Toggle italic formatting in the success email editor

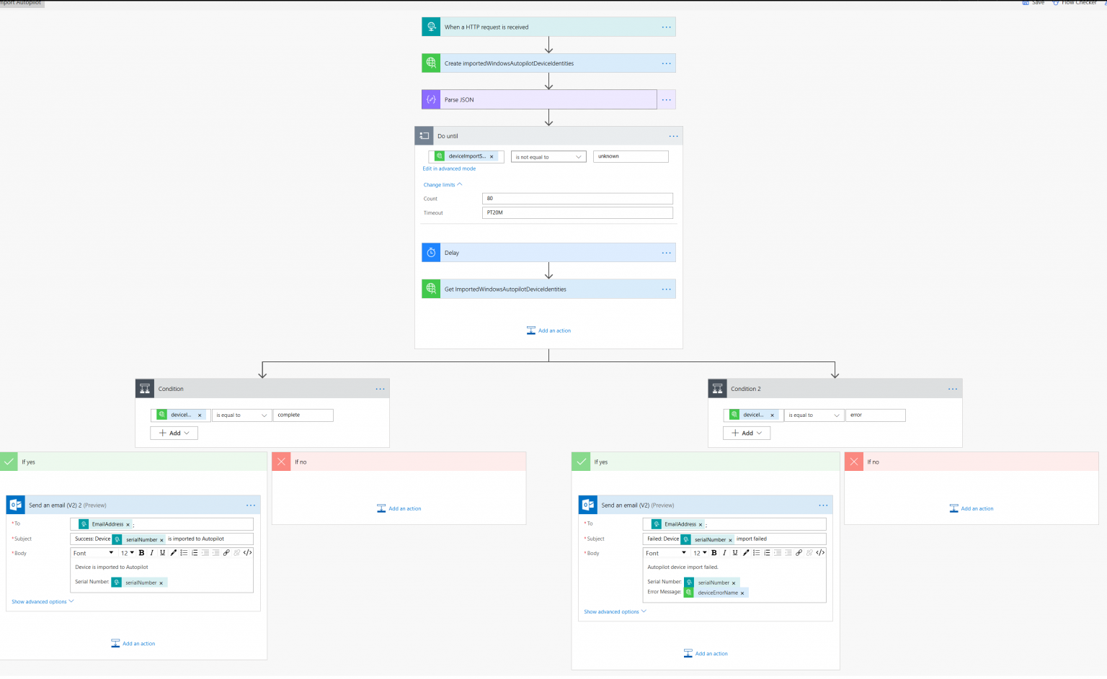[151, 552]
